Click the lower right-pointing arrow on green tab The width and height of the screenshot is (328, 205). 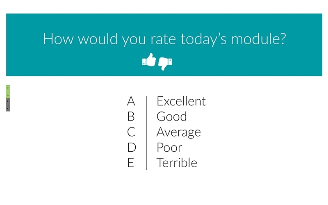8,95
